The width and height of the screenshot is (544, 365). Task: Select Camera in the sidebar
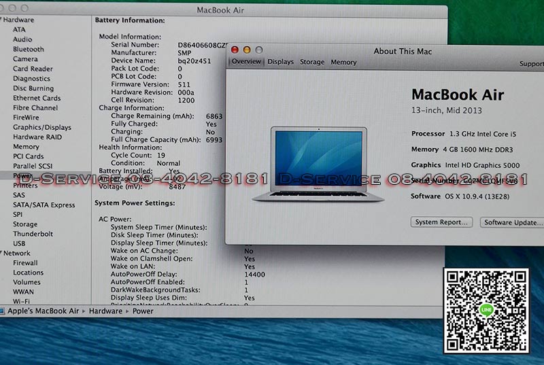coord(25,58)
